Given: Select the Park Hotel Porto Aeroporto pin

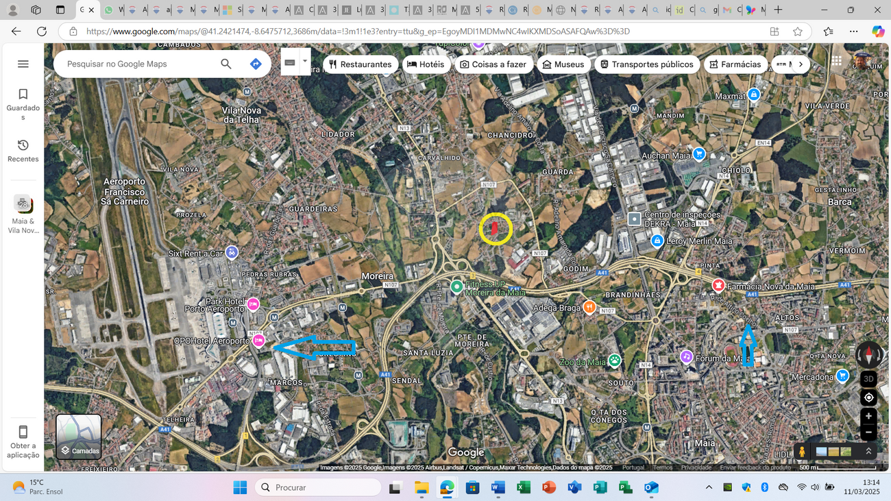Looking at the screenshot, I should click(x=253, y=304).
